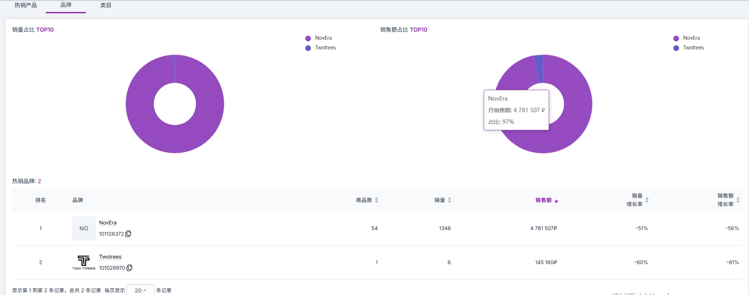
Task: Toggle NovEra legend dot in 销售额占比 chart
Action: click(x=676, y=38)
